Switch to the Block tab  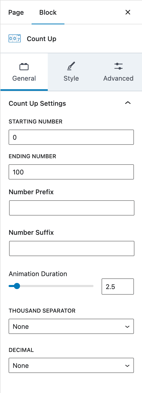coord(48,12)
